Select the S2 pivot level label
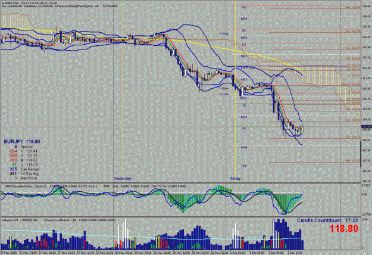This screenshot has height=255, width=372. pos(244,105)
